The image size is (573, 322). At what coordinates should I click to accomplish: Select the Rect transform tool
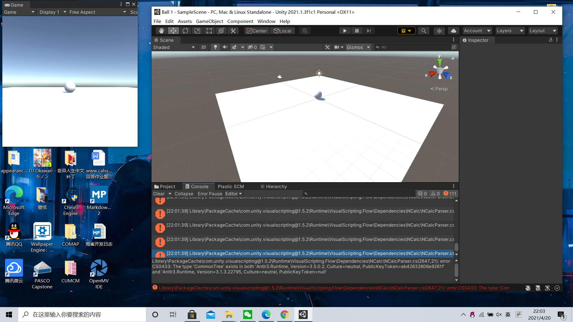point(209,31)
